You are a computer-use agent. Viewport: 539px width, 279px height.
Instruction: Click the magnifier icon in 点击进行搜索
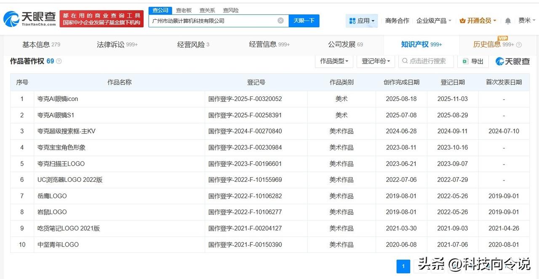click(x=406, y=61)
